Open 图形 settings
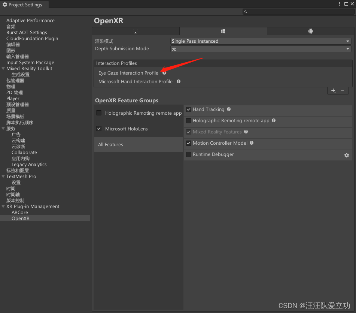 coord(11,51)
